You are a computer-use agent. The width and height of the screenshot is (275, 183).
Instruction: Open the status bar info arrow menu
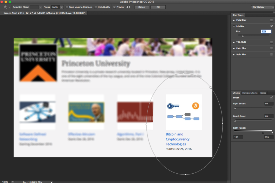point(52,182)
